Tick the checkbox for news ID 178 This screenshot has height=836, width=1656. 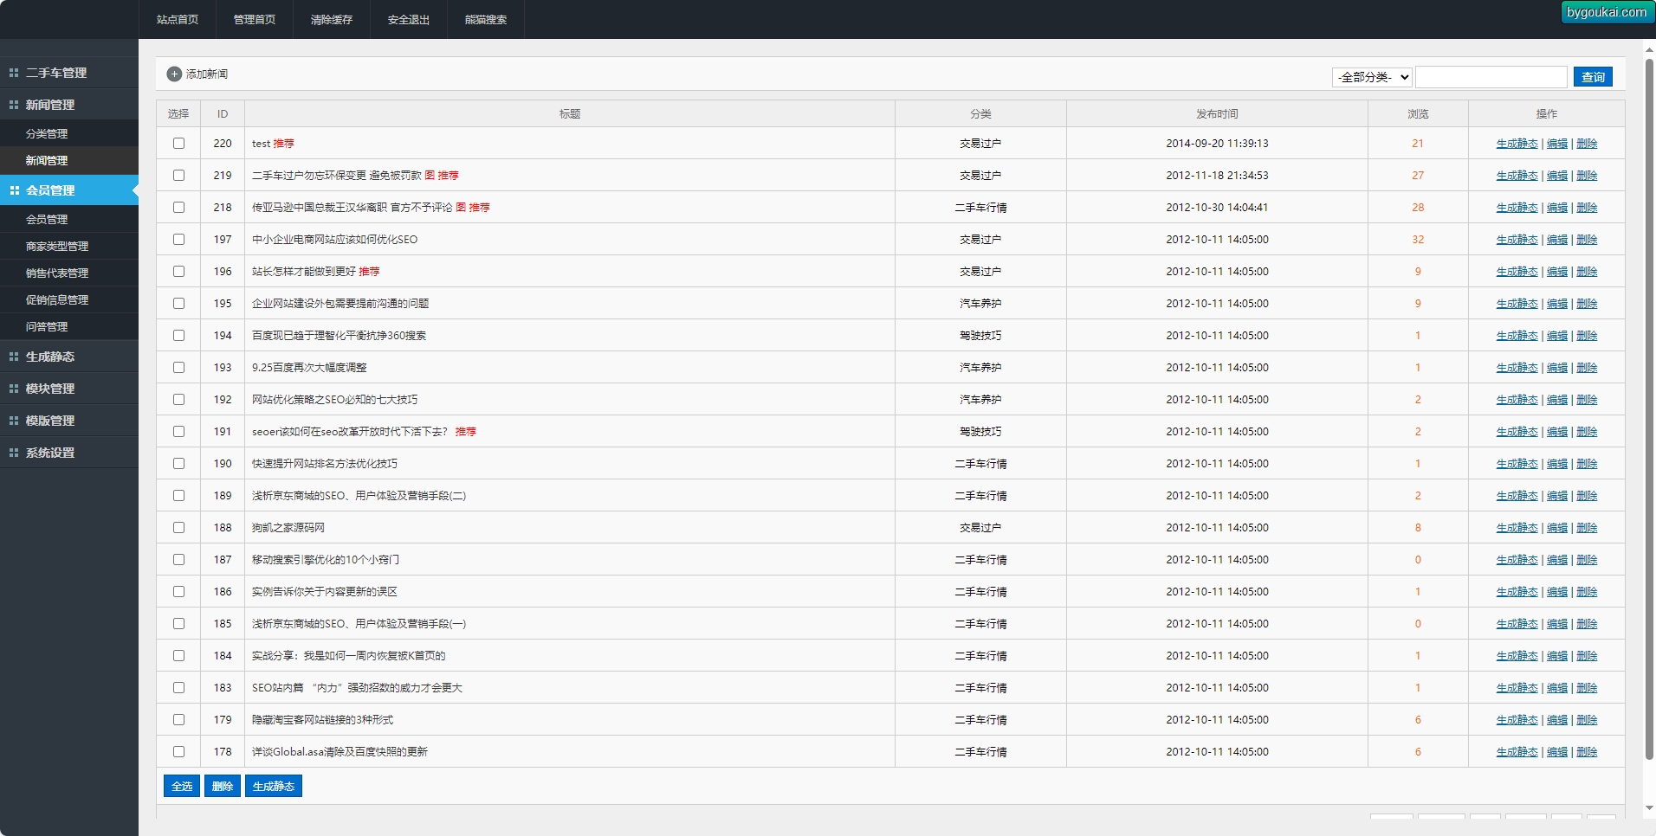tap(178, 752)
